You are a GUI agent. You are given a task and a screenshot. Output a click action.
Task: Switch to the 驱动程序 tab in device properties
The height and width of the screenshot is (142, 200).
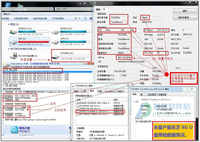click(x=152, y=95)
